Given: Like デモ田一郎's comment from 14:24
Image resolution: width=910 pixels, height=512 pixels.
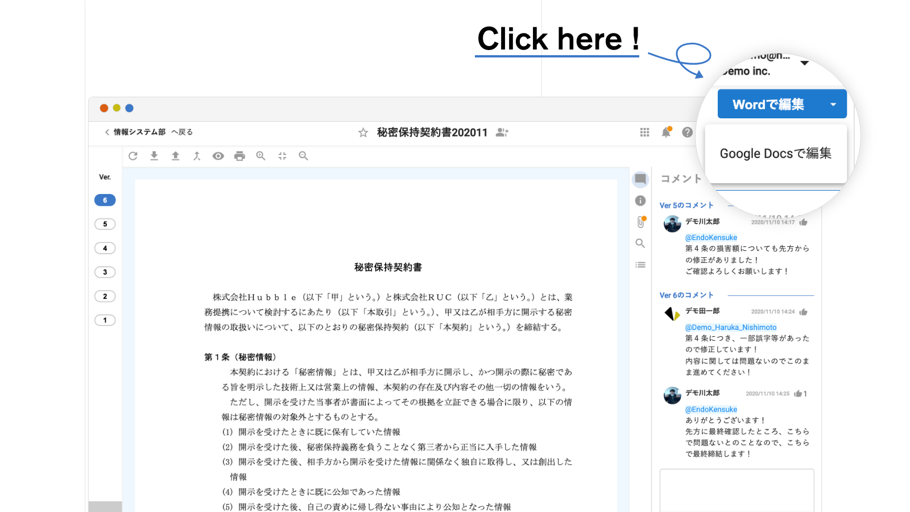Looking at the screenshot, I should (803, 312).
